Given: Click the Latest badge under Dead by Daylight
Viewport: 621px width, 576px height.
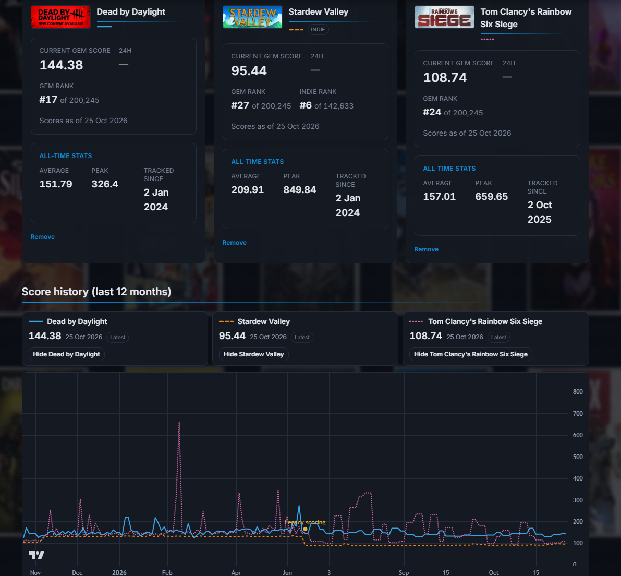Looking at the screenshot, I should coord(118,338).
